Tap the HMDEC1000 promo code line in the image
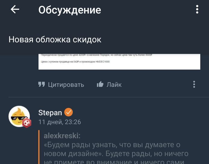 (75, 62)
